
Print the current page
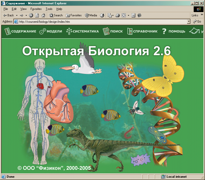click(x=118, y=15)
